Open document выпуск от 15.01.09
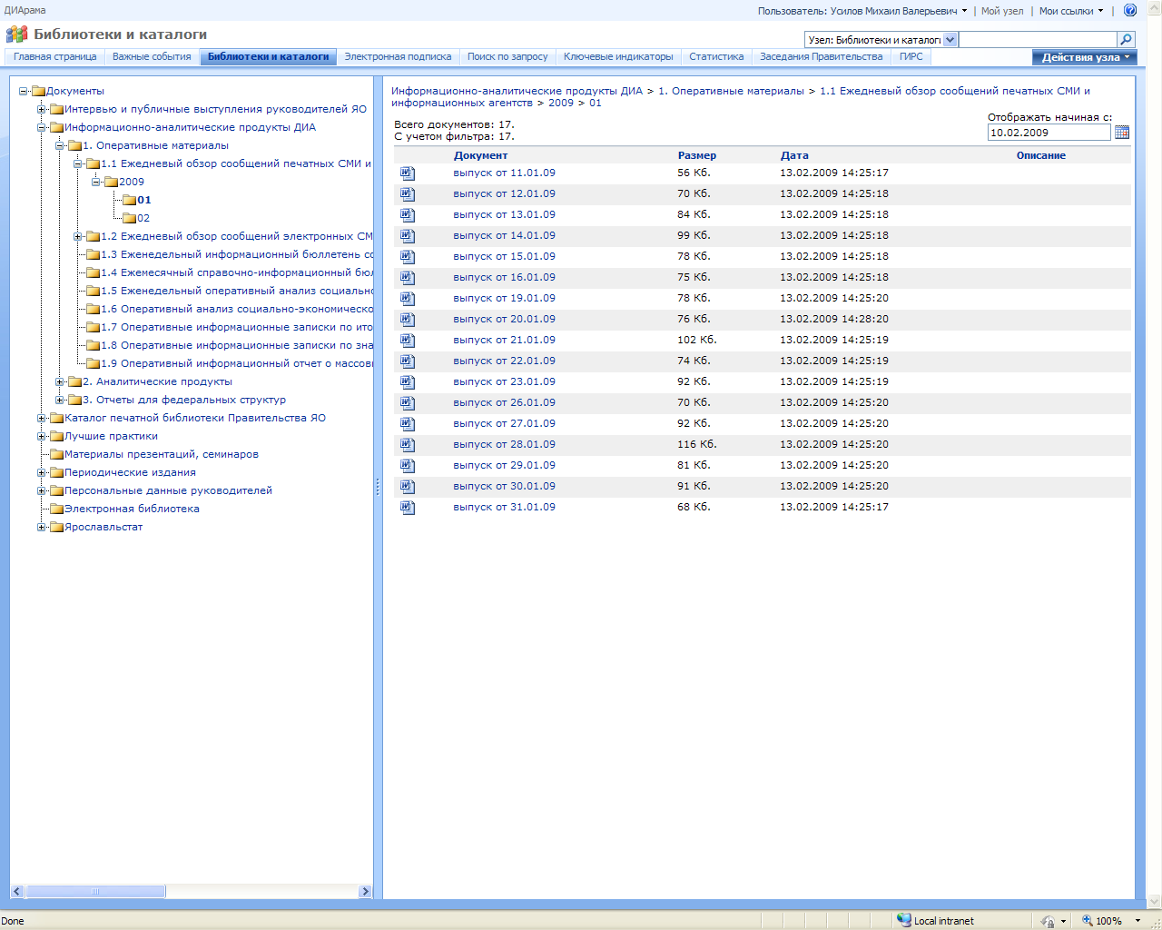The image size is (1162, 930). pyautogui.click(x=504, y=257)
